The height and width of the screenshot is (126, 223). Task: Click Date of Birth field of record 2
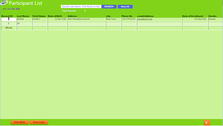[57, 24]
